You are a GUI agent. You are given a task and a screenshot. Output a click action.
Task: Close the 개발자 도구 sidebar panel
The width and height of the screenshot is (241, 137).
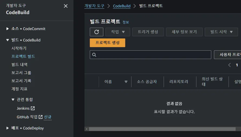pos(66,6)
